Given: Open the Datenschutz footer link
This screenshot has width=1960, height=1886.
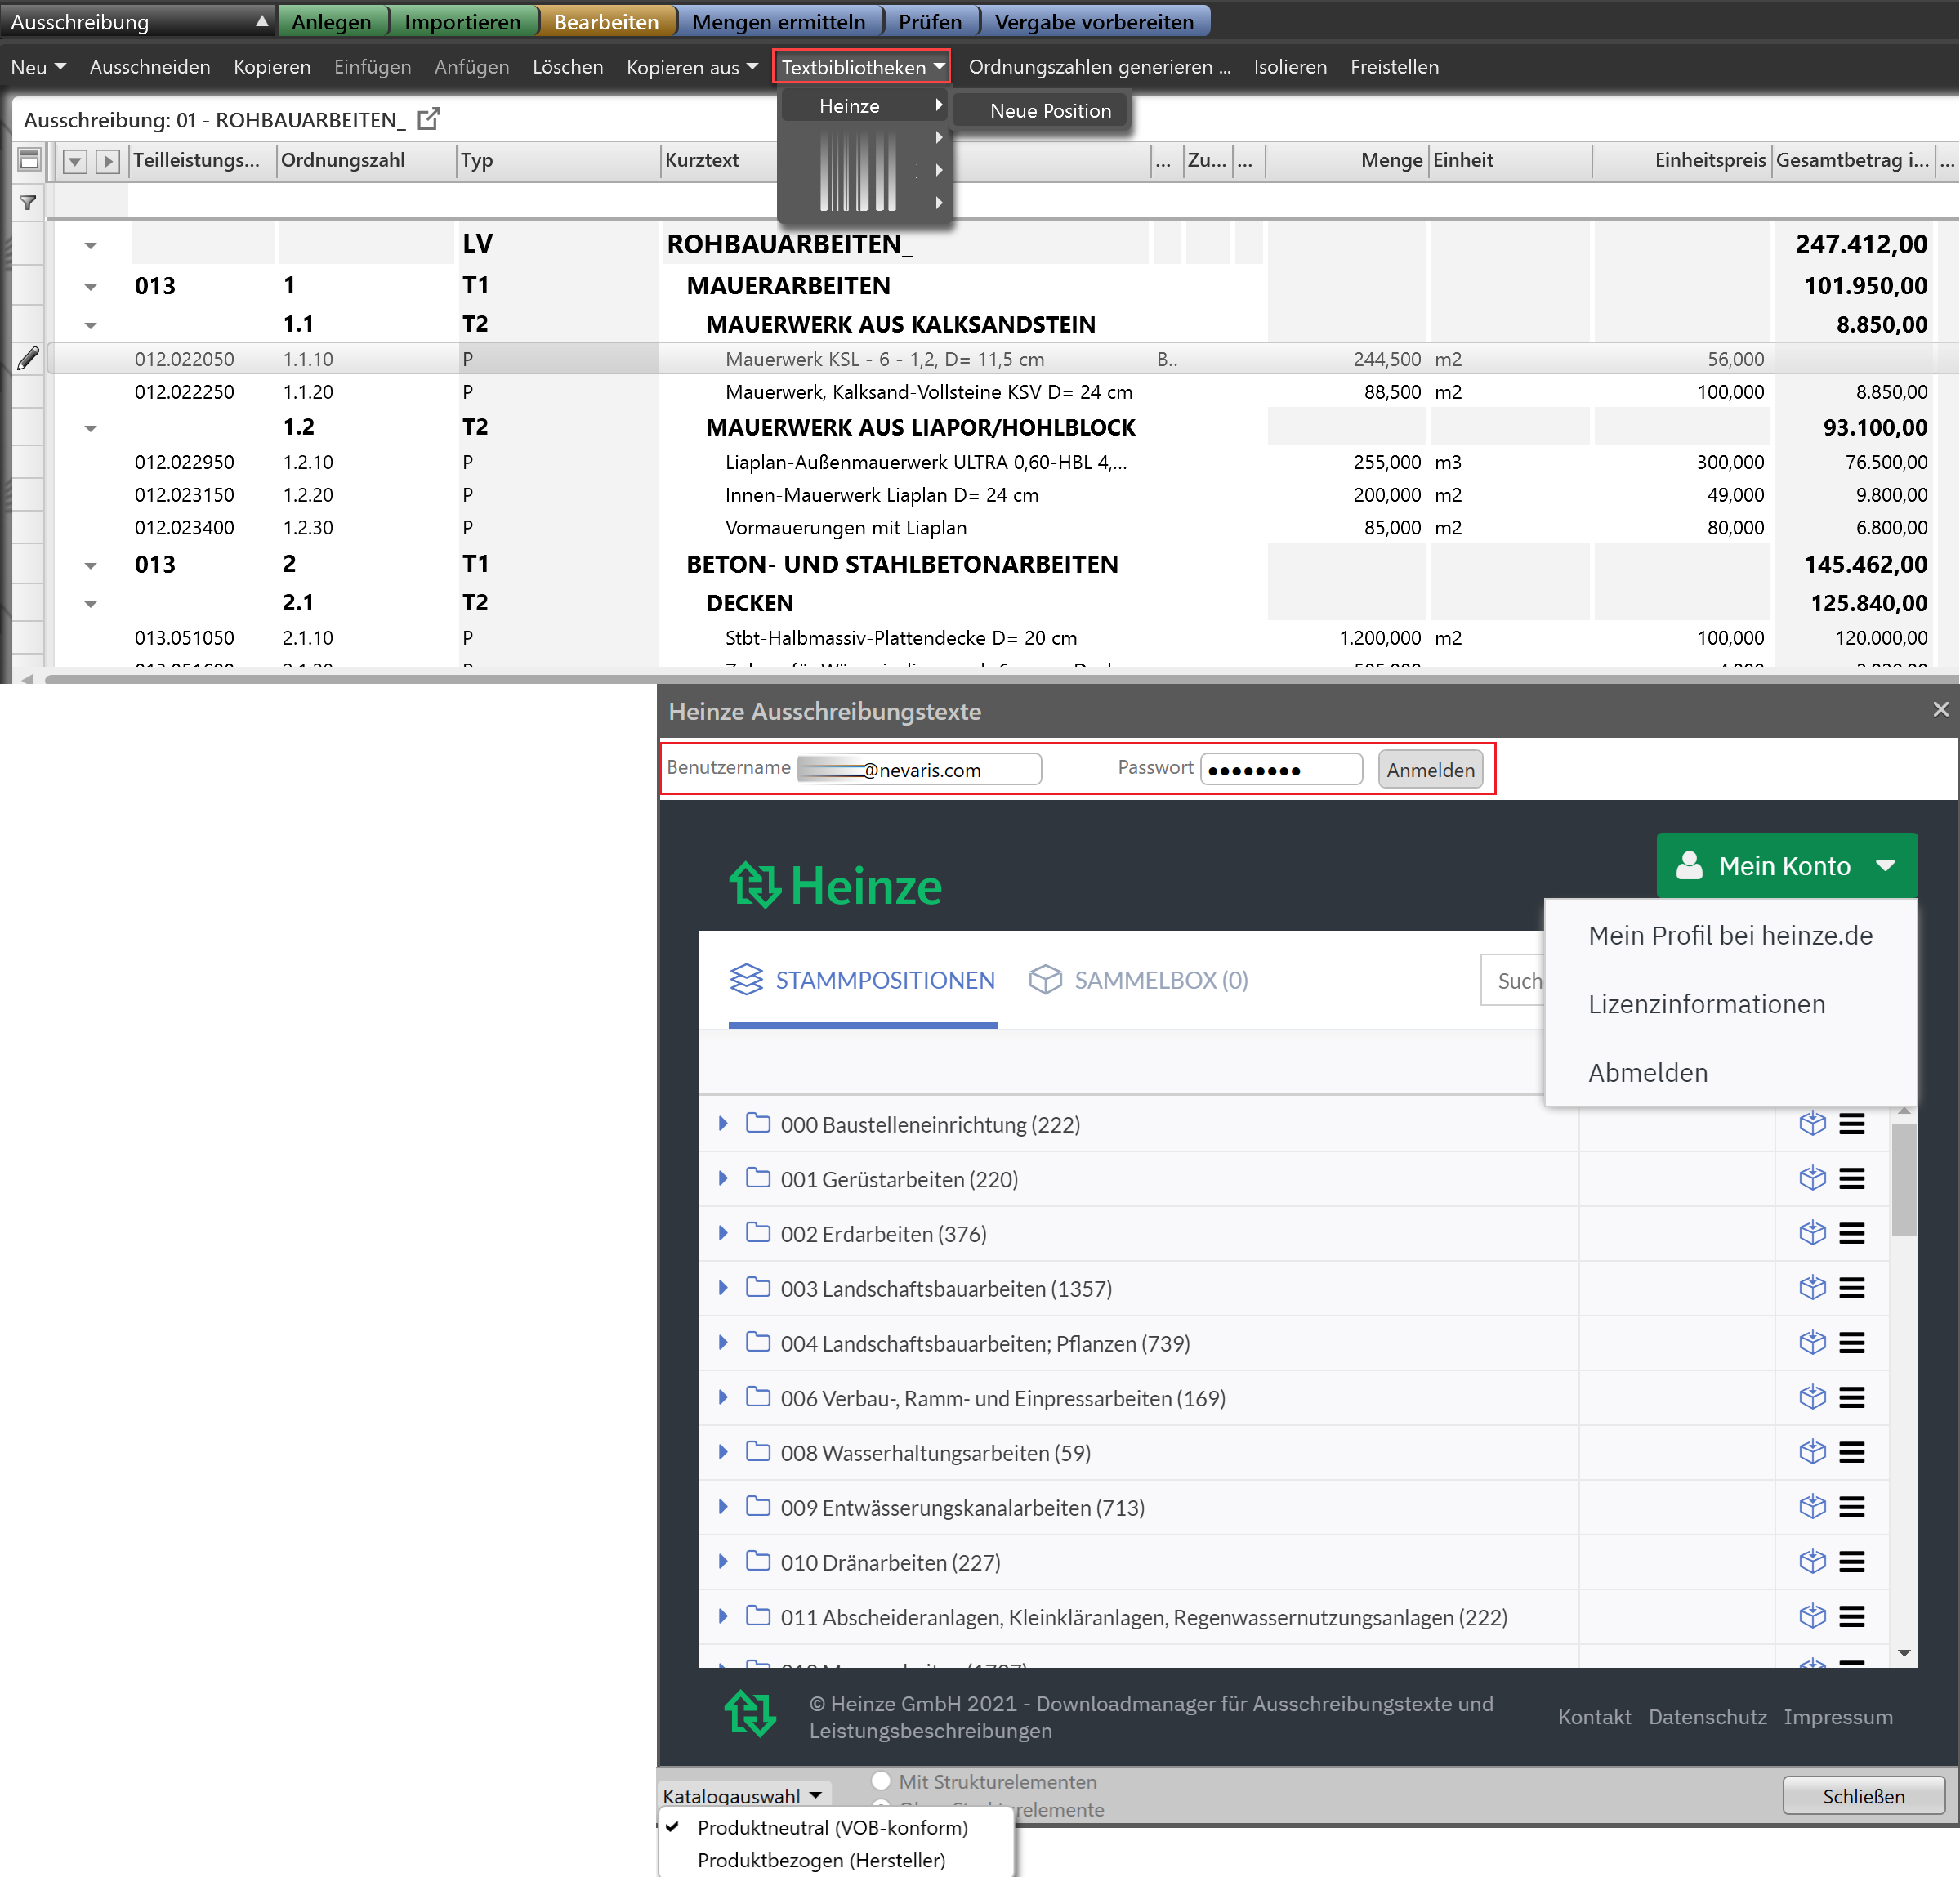Looking at the screenshot, I should [x=1708, y=1718].
